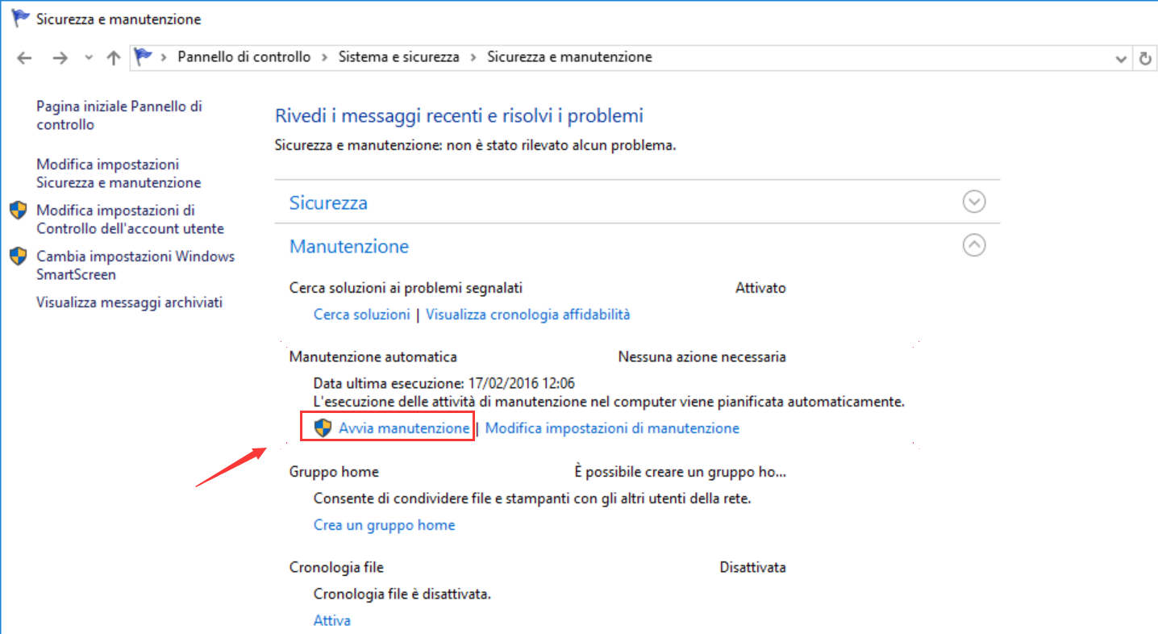The image size is (1158, 634).
Task: Click Attiva under Cronologia file
Action: pyautogui.click(x=331, y=621)
